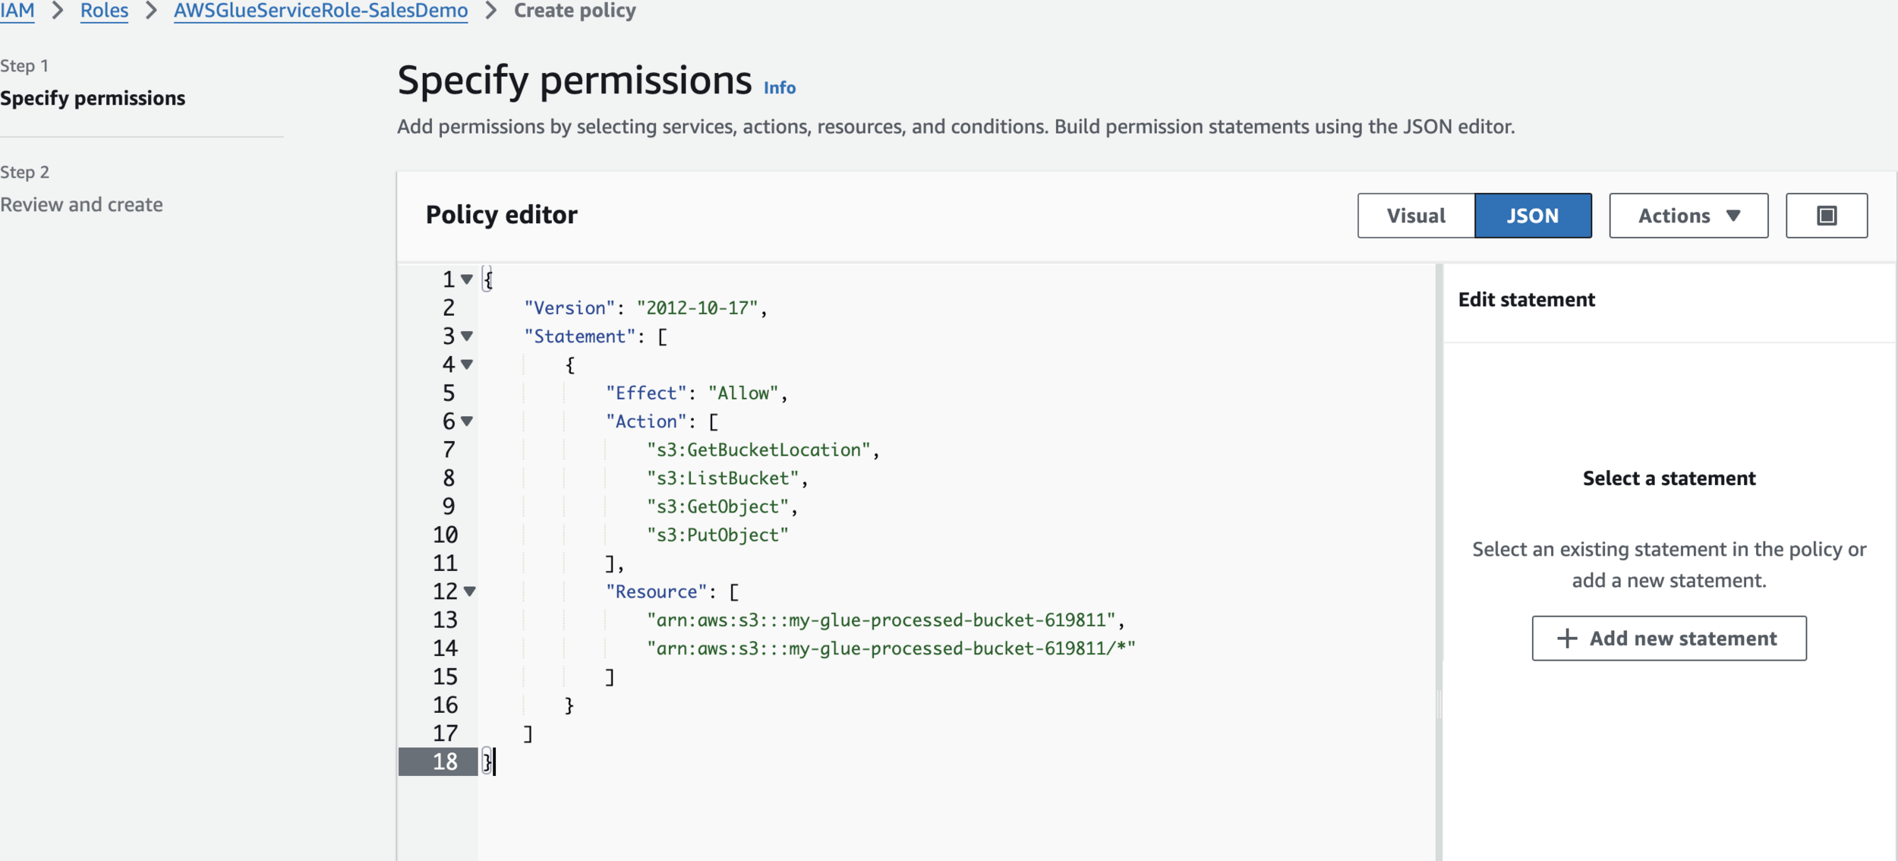Click the Add new statement button
This screenshot has width=1898, height=861.
click(1668, 638)
